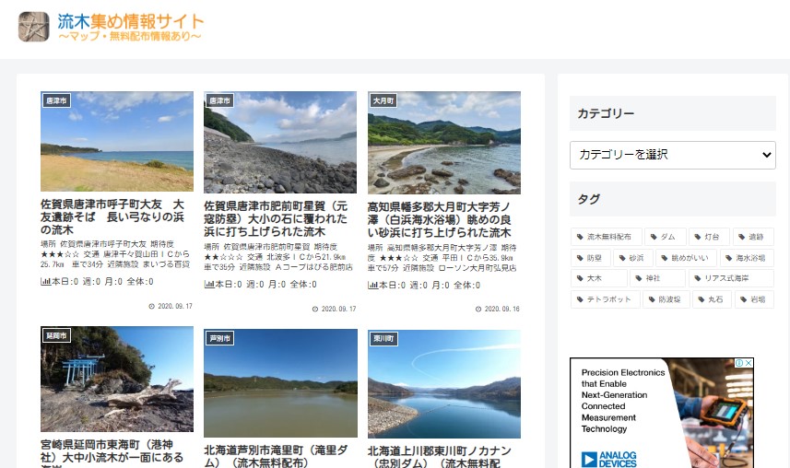Click clock icon beside 2020.09.16 date
The width and height of the screenshot is (790, 468).
(478, 310)
